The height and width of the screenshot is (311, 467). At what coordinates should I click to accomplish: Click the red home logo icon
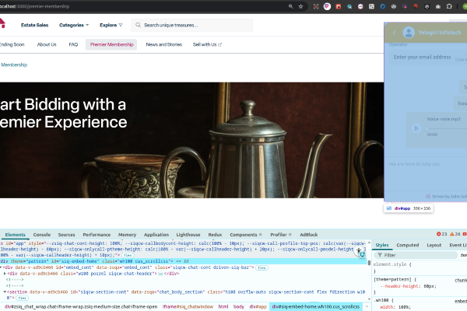[2, 23]
